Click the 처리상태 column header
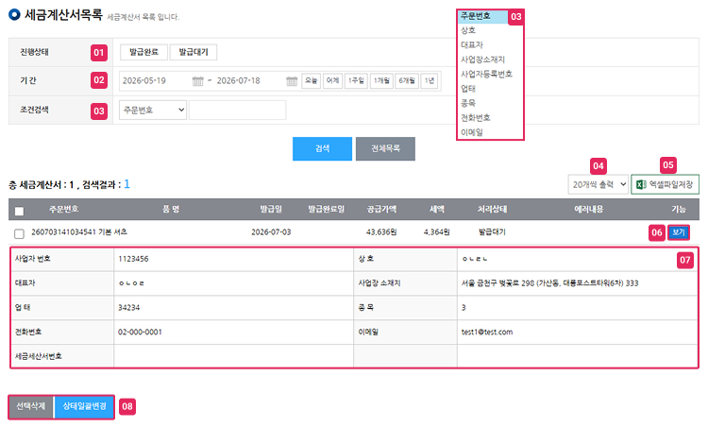Screen dimensions: 708x427 492,209
